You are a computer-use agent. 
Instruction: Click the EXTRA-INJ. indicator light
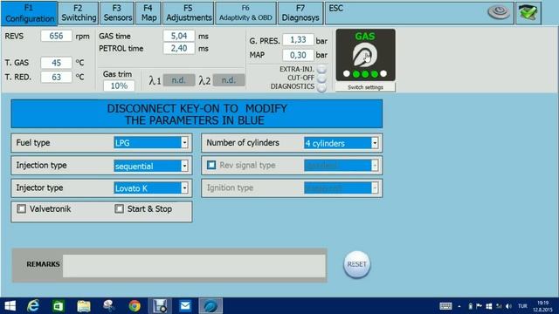321,69
